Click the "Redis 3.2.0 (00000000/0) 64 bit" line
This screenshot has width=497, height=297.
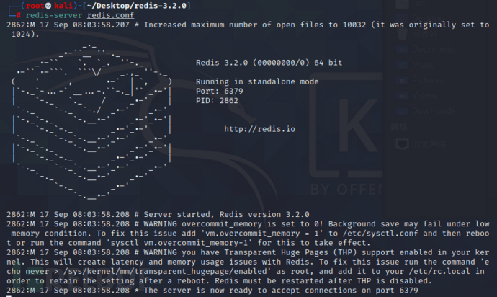(269, 63)
